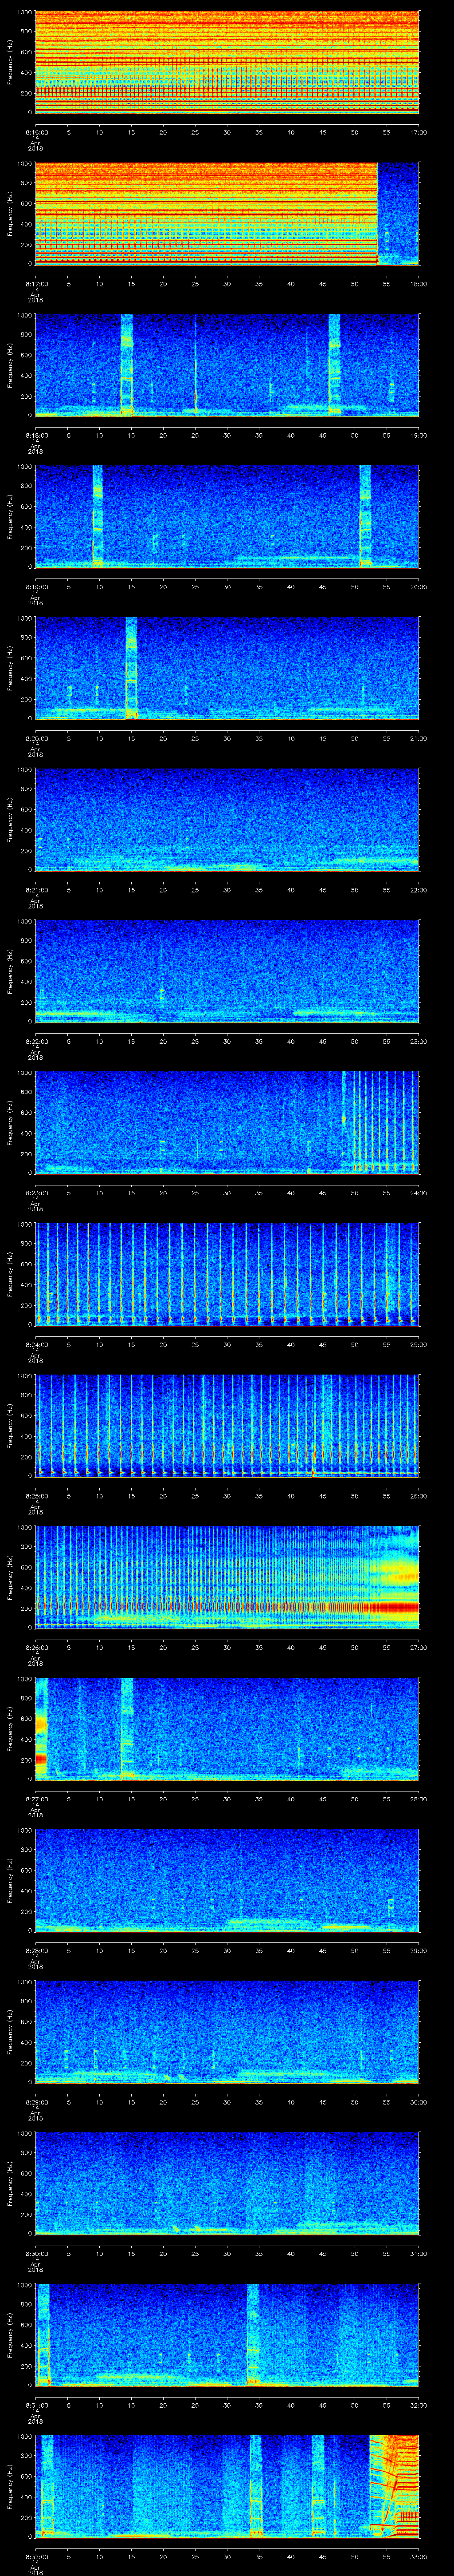
Task: Click the 8:16:00 start time label
Action: pyautogui.click(x=36, y=131)
